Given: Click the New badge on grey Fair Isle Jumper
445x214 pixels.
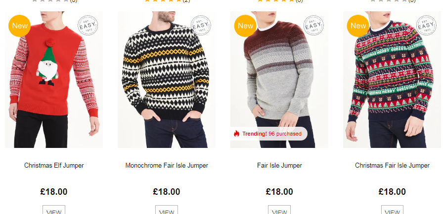Looking at the screenshot, I should coord(245,26).
